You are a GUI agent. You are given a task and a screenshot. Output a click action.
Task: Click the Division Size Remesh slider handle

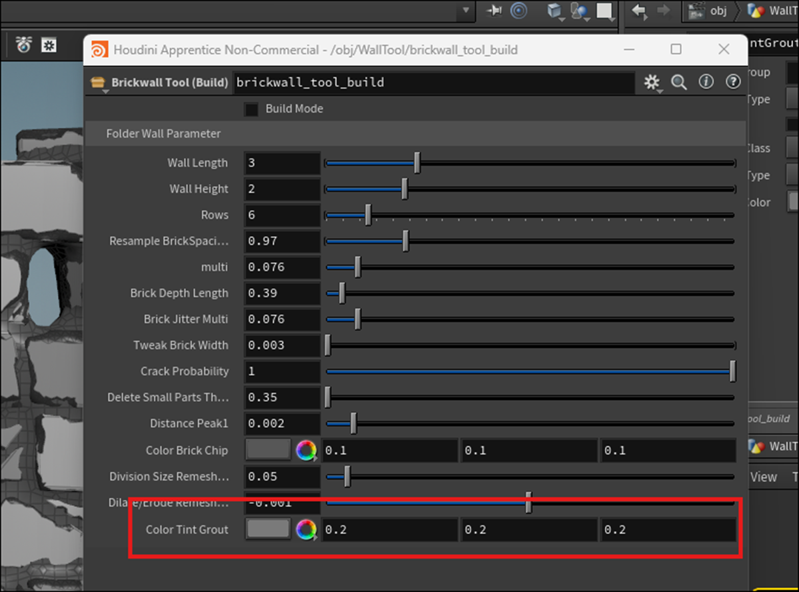(347, 476)
